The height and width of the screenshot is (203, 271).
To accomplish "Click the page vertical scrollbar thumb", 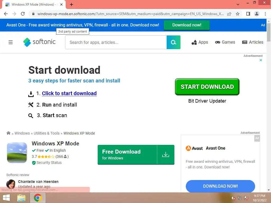I will (x=269, y=32).
